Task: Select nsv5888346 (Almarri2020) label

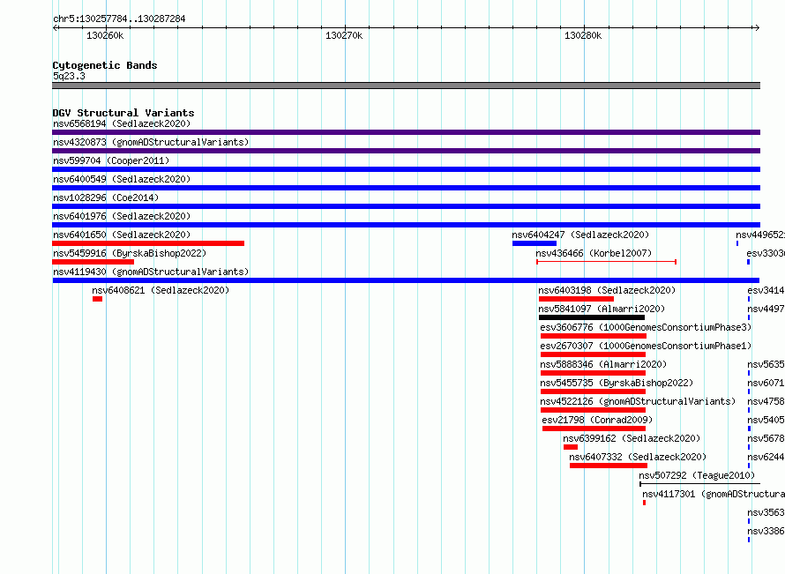Action: tap(603, 364)
